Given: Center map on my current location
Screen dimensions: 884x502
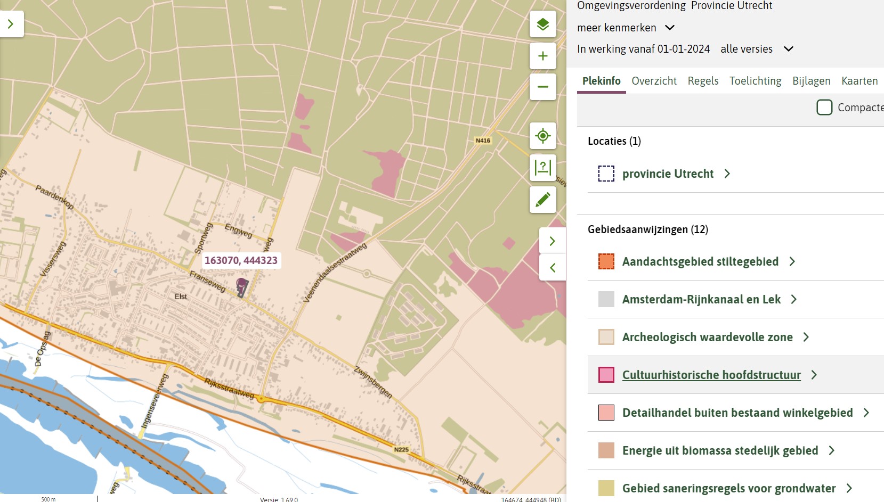Looking at the screenshot, I should [x=542, y=136].
